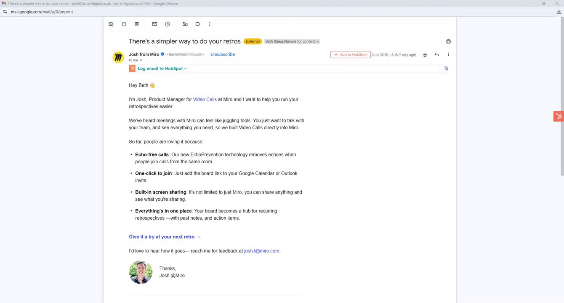Click the HubSpot copy icon at right
564x303 pixels.
click(x=446, y=68)
